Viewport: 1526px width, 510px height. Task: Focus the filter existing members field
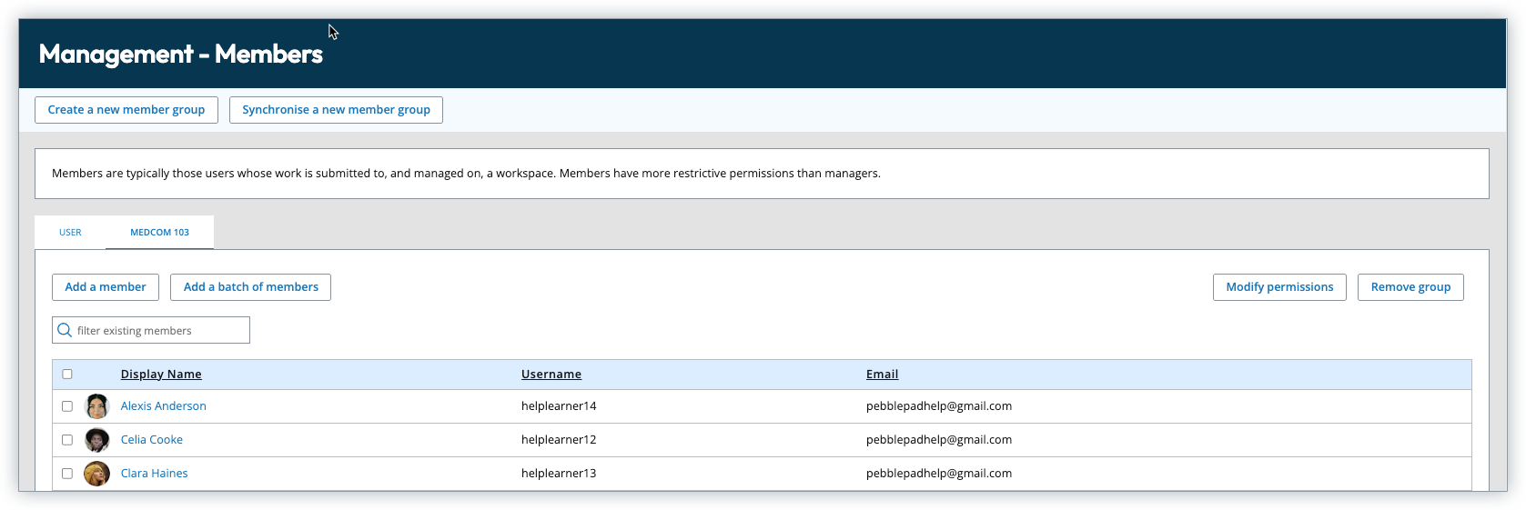(151, 330)
